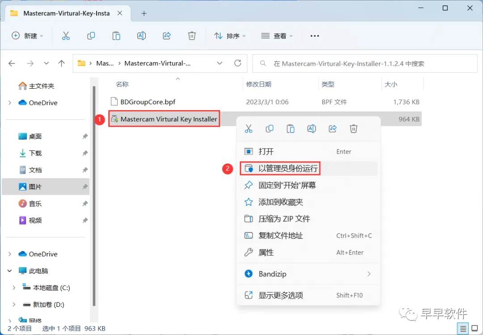
Task: Click Rename icon in context menu
Action: pos(311,129)
